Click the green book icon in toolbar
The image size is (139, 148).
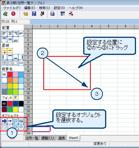[x=5, y=14]
